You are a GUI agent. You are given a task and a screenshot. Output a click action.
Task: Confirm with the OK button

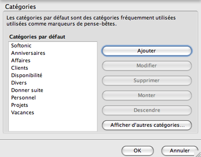pos(137,150)
